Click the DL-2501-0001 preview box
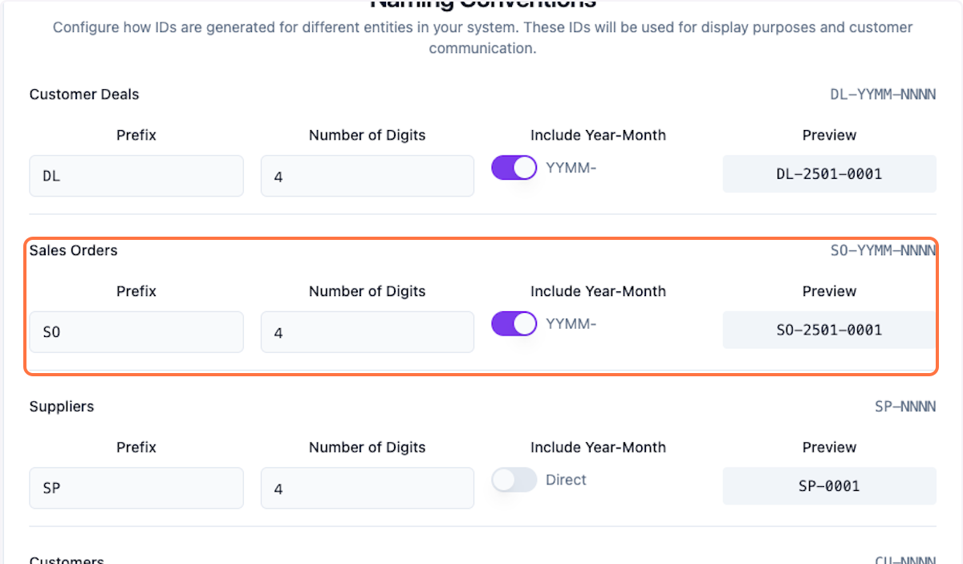 pos(829,174)
